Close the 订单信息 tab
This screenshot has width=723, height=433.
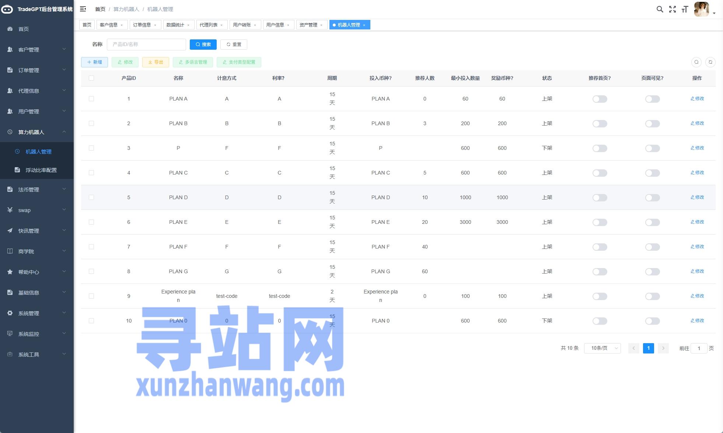[155, 25]
